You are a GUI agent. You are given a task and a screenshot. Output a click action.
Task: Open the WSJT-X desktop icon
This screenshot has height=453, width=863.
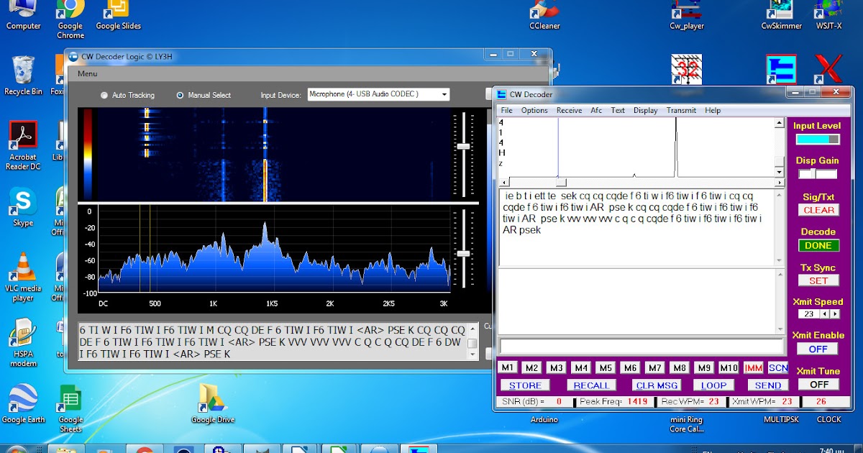(x=828, y=13)
